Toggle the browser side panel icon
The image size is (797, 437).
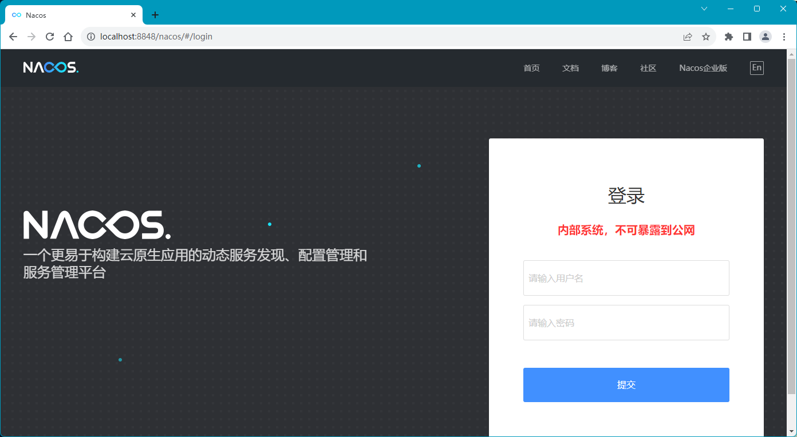tap(747, 37)
